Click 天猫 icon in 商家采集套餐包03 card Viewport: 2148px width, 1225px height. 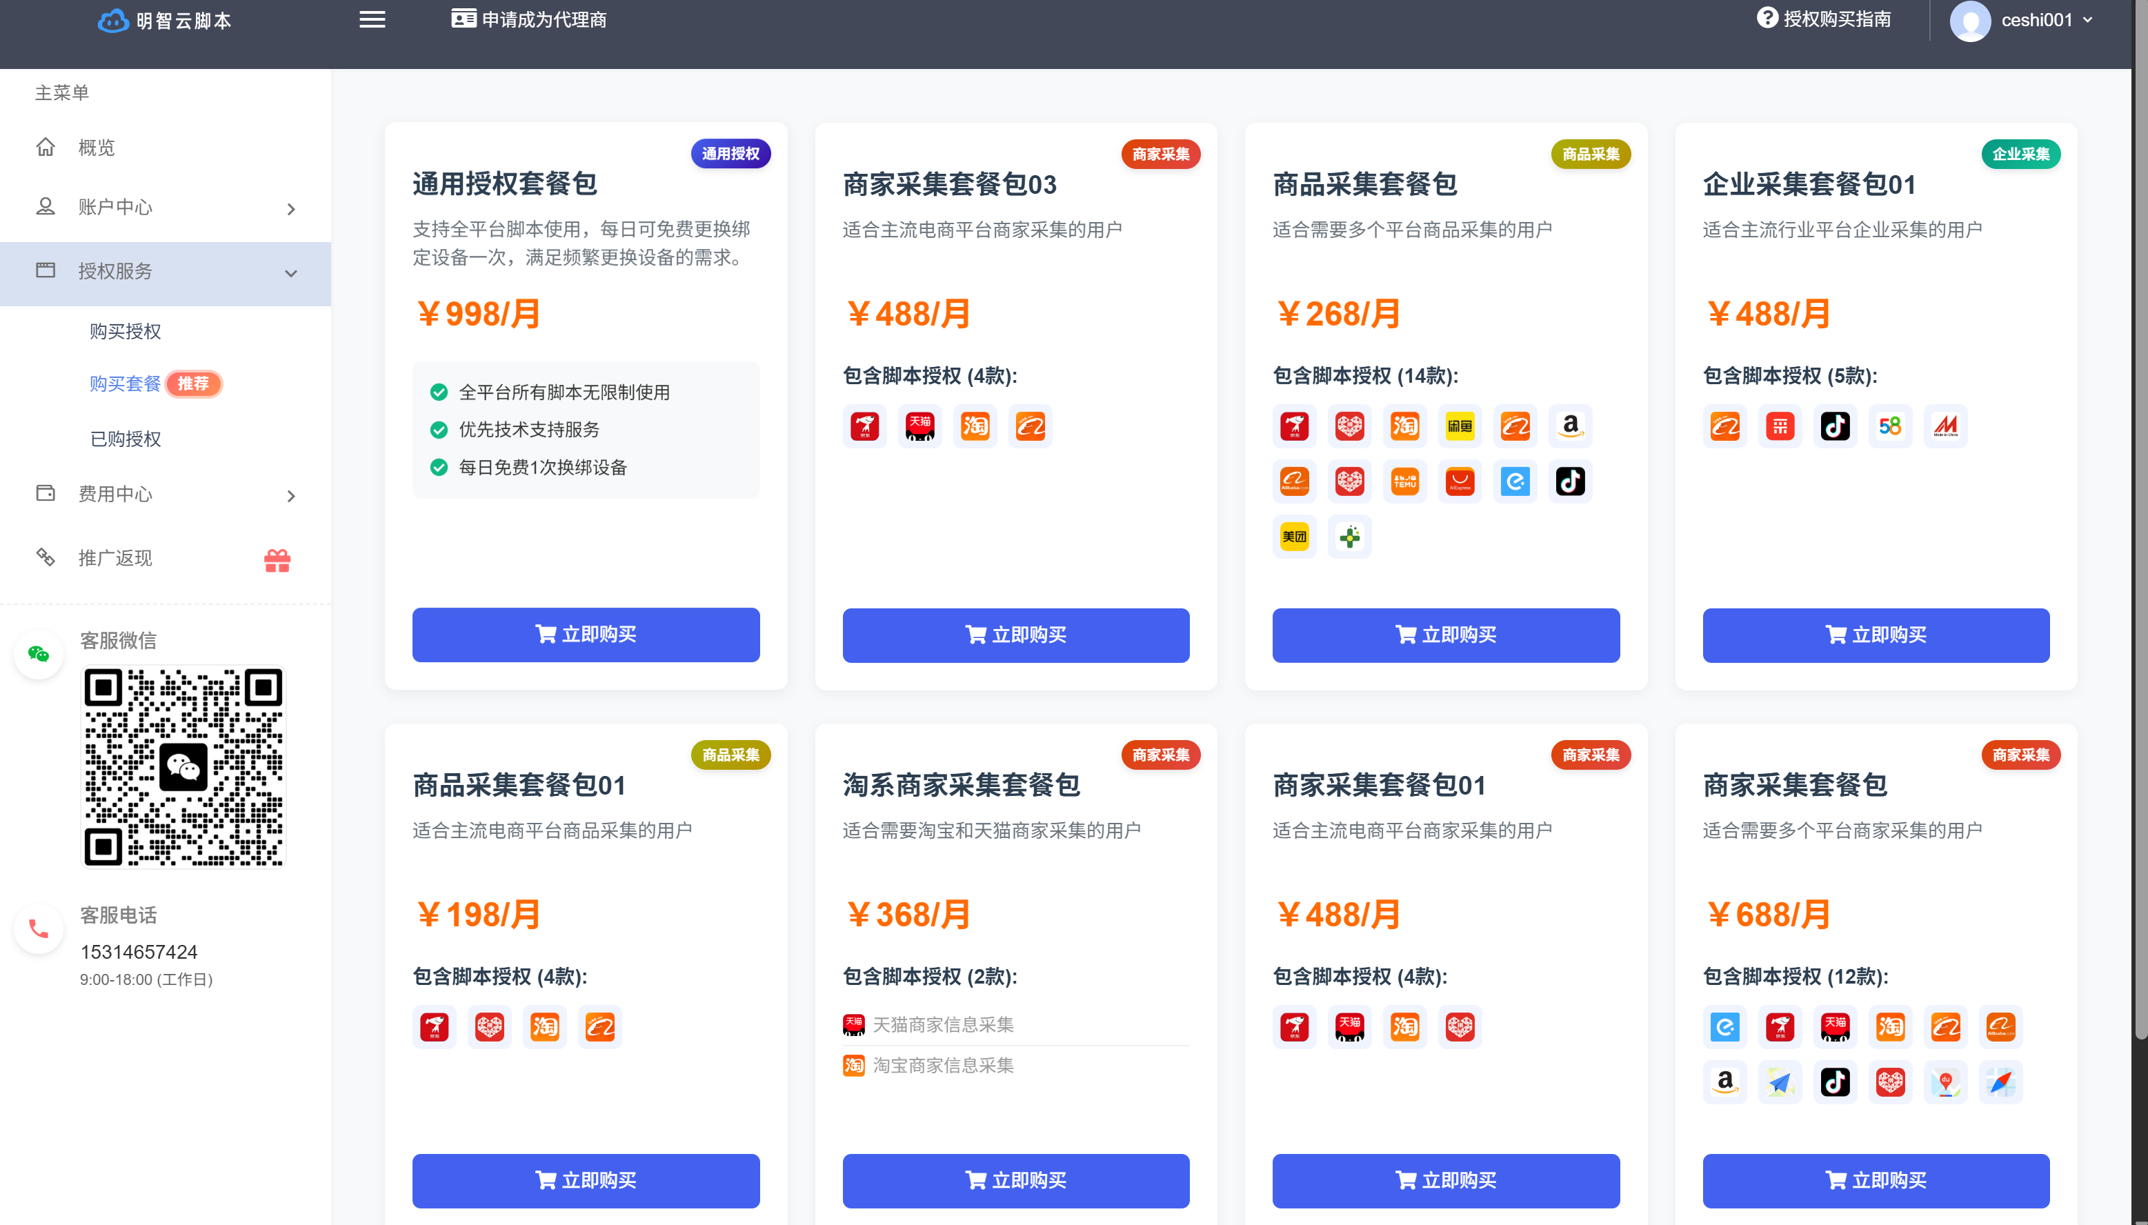pyautogui.click(x=919, y=426)
